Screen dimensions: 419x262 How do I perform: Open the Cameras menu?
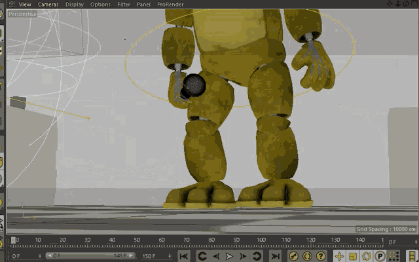click(x=48, y=5)
